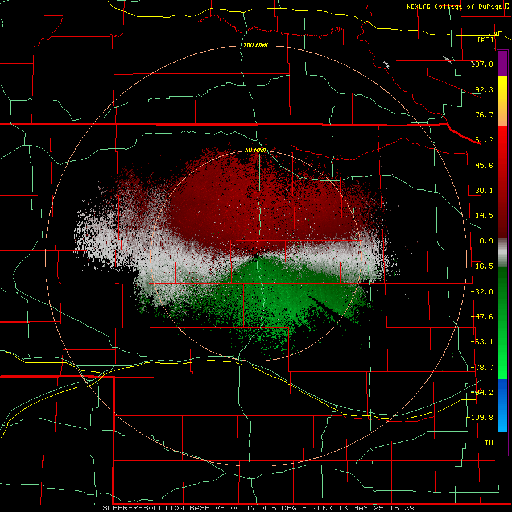
Task: Click the TH label beside color bar
Action: coord(489,443)
